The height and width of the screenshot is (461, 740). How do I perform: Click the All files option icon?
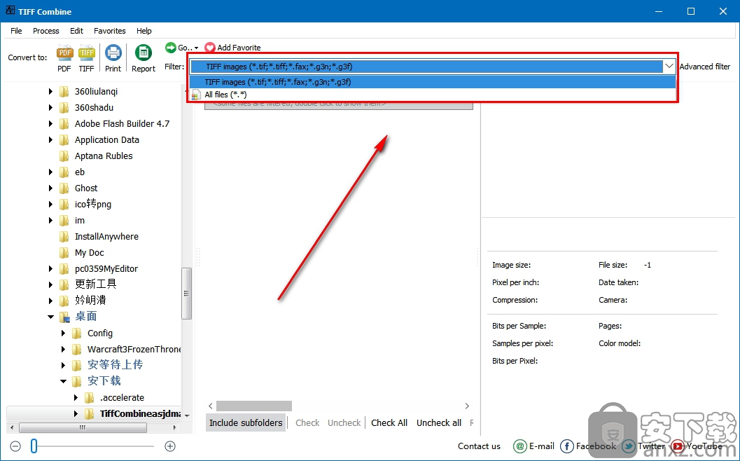[196, 95]
